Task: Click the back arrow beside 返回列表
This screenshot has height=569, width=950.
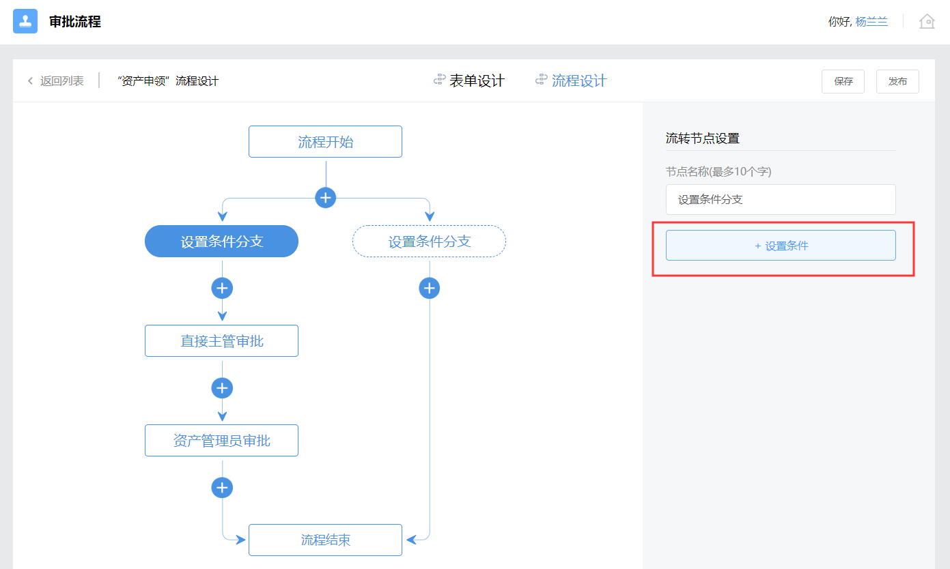Action: (30, 81)
